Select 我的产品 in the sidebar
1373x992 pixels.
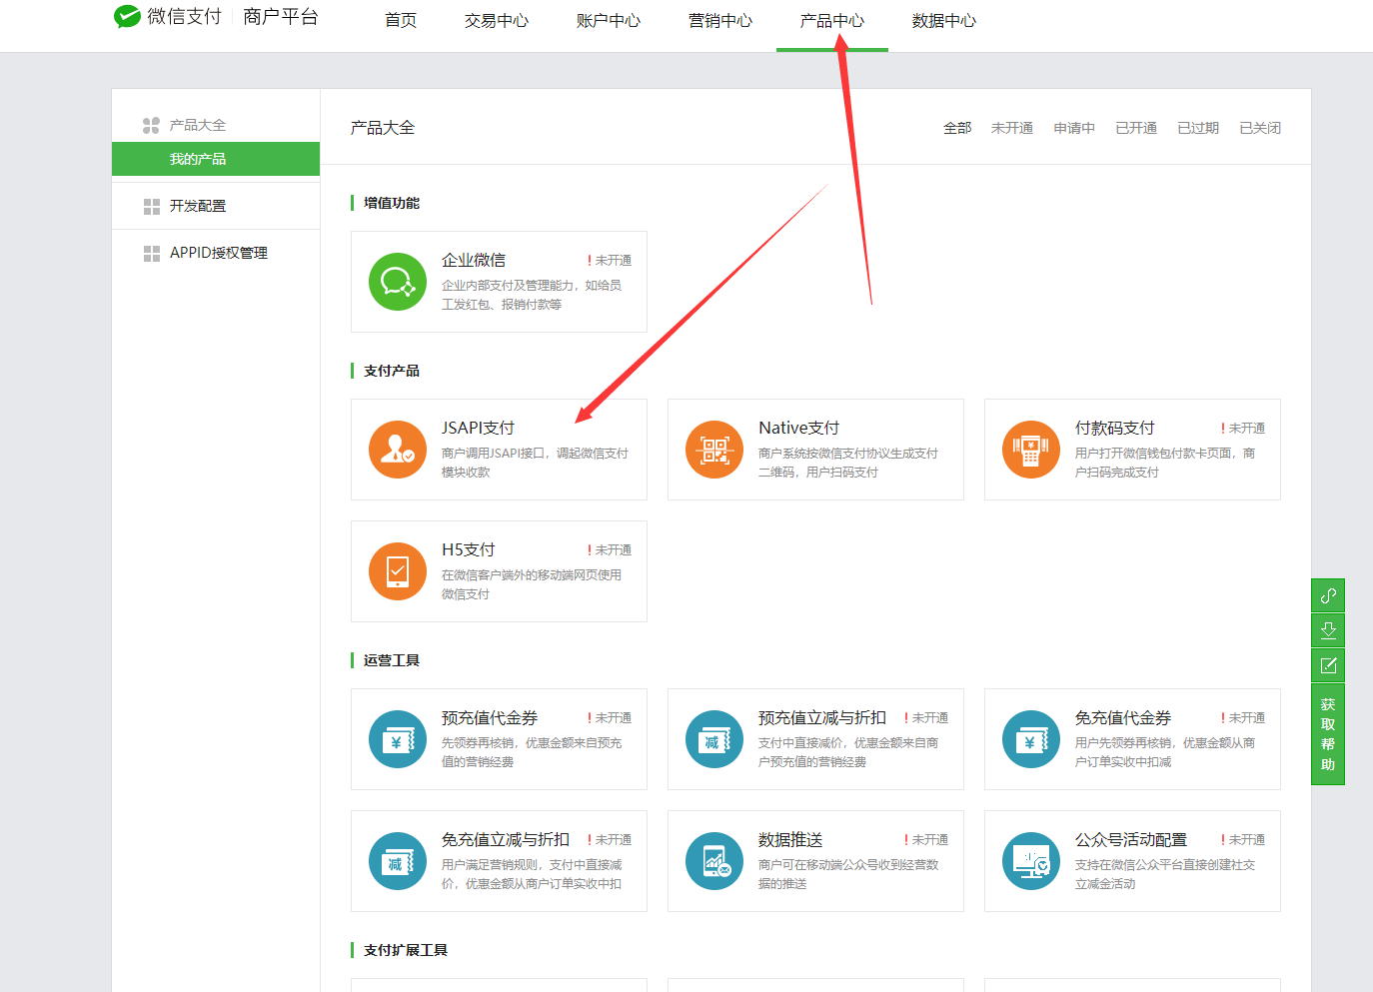[216, 159]
